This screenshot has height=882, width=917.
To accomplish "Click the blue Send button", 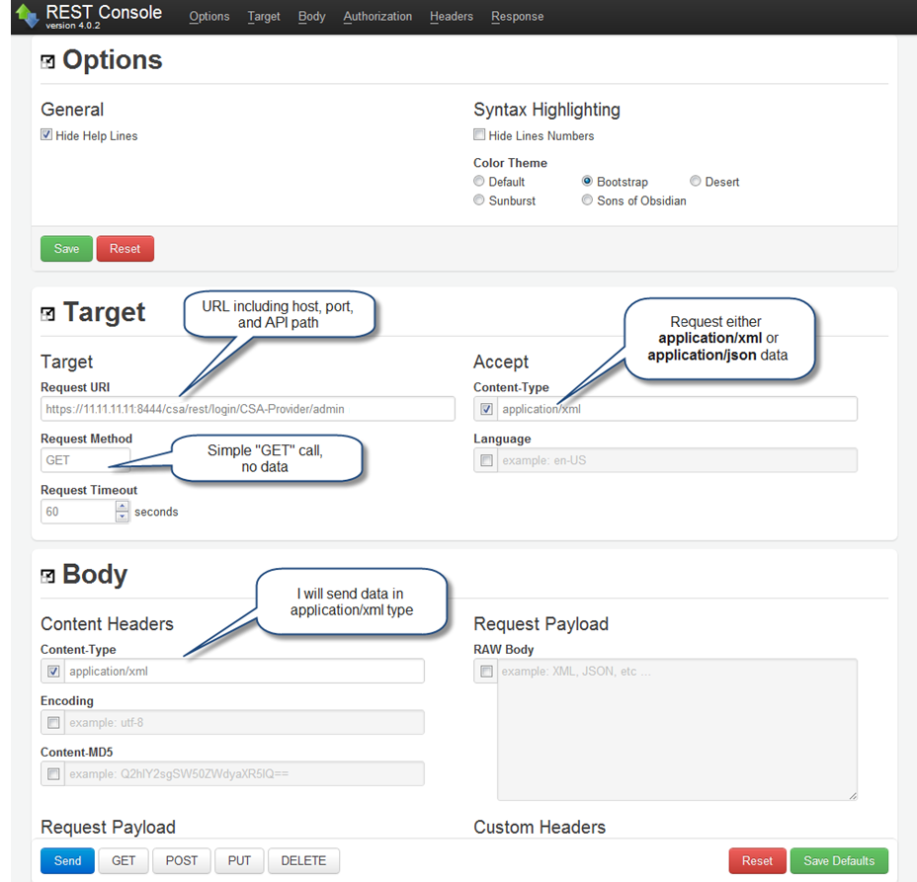I will pyautogui.click(x=67, y=860).
